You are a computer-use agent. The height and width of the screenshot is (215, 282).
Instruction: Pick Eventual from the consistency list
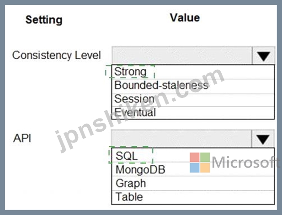[x=193, y=113]
